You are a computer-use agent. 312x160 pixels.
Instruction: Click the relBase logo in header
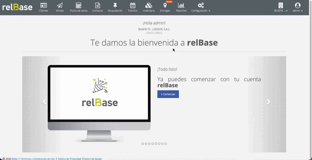17,7
